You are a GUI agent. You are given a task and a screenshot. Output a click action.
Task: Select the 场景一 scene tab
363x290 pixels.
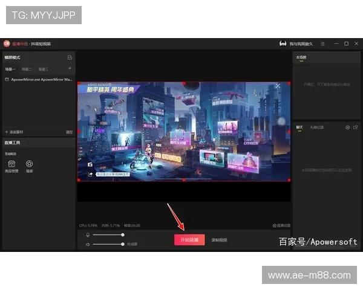10,69
